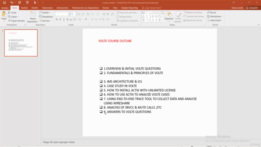The image size is (261, 147).
Task: Click Restablecer slide button
Action: tap(46, 17)
